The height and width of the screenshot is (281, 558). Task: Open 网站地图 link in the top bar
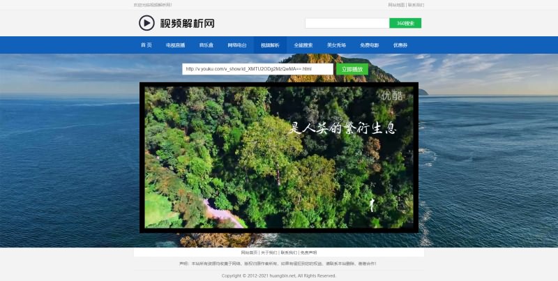[396, 5]
